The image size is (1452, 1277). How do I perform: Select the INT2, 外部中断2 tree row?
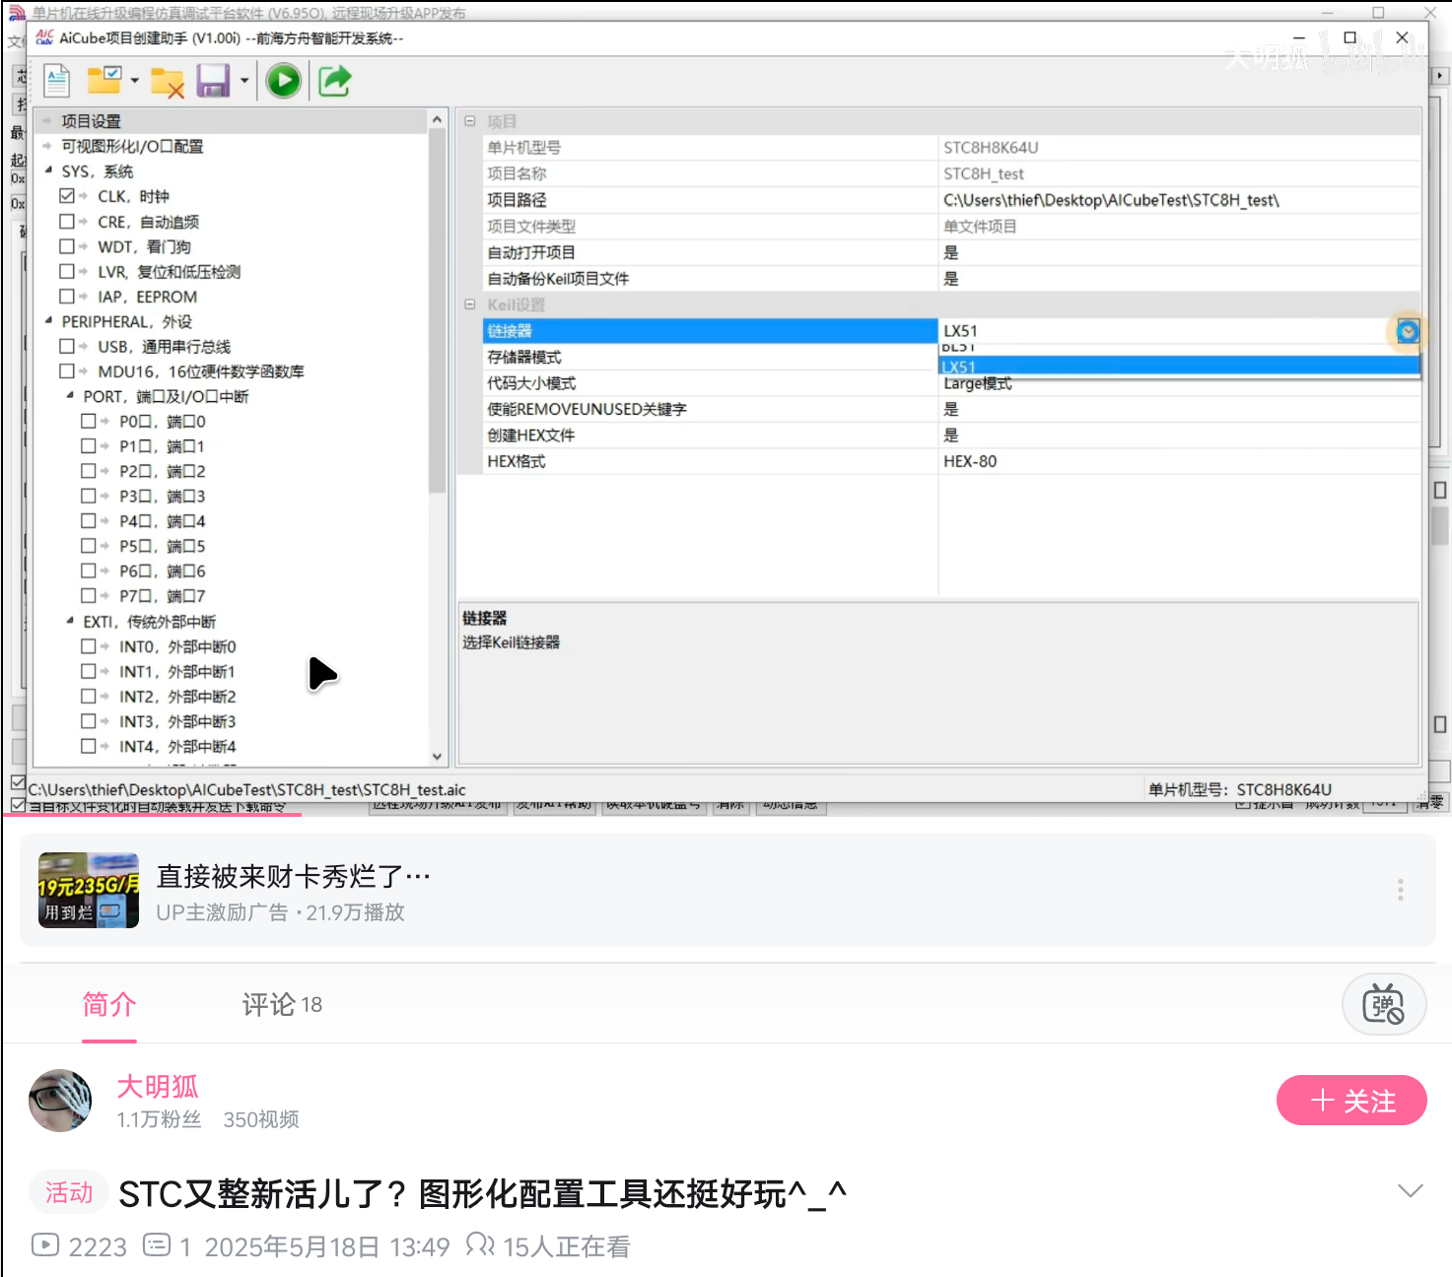click(x=177, y=697)
